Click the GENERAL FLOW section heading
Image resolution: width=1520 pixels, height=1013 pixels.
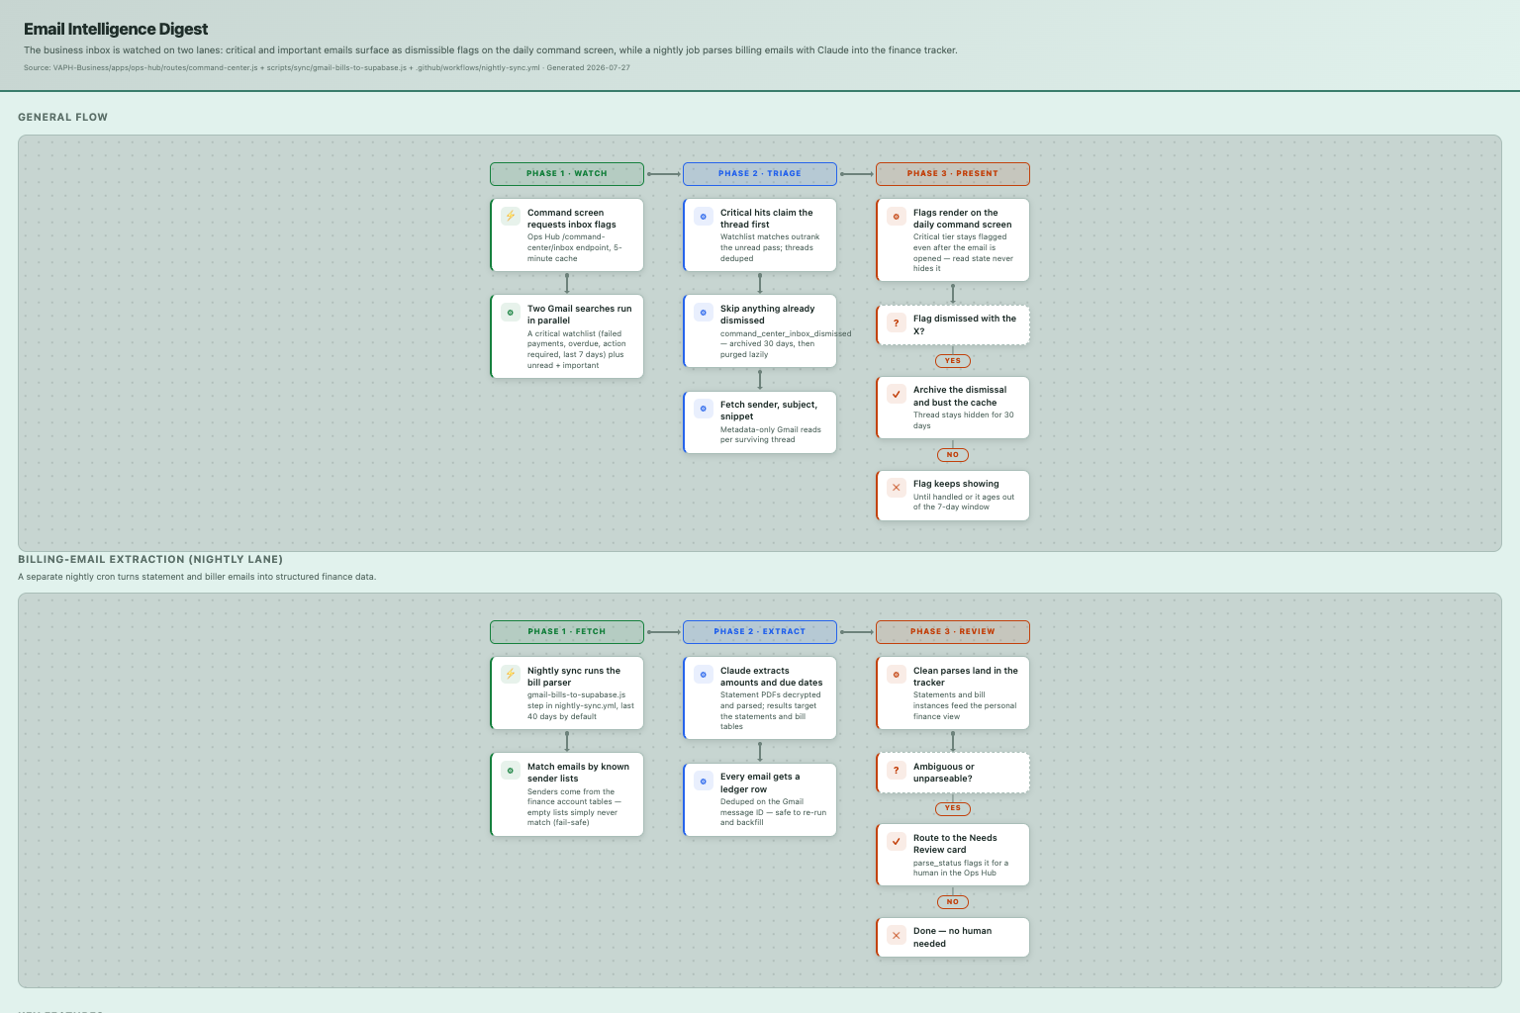[62, 117]
